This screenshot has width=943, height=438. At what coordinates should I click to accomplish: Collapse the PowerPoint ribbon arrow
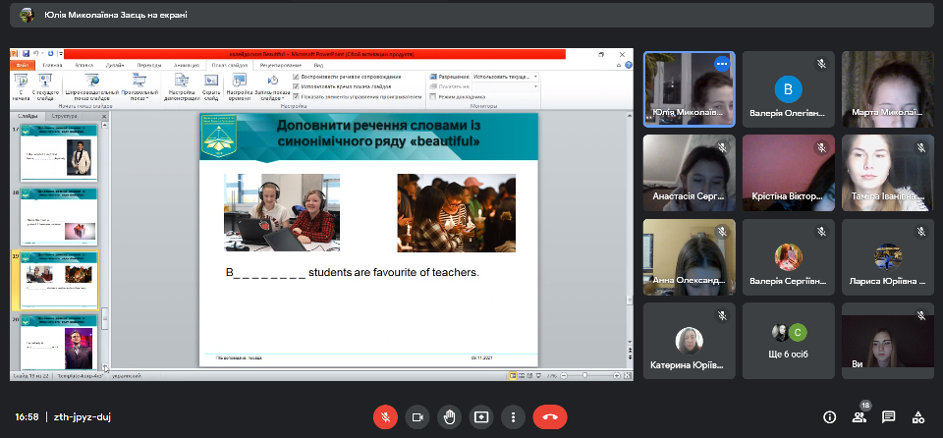coord(620,65)
